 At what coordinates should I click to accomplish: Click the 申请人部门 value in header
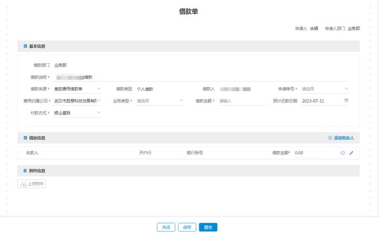(x=354, y=29)
